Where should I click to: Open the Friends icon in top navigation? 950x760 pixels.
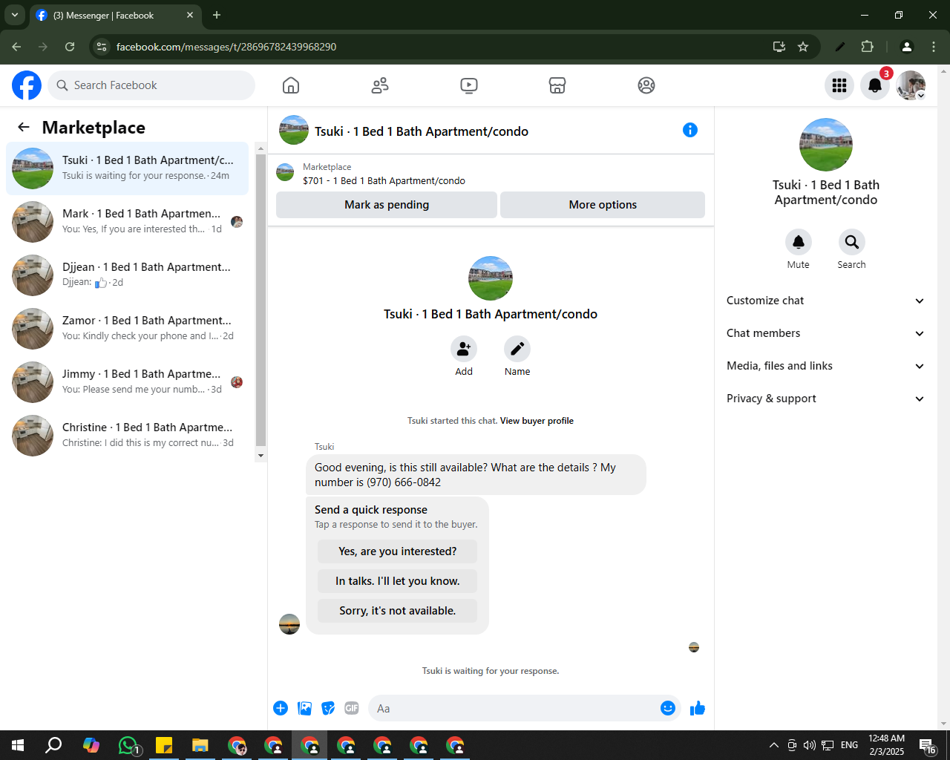click(x=380, y=85)
